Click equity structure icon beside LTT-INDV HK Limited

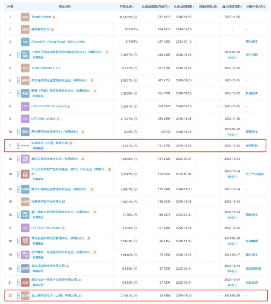point(63,228)
